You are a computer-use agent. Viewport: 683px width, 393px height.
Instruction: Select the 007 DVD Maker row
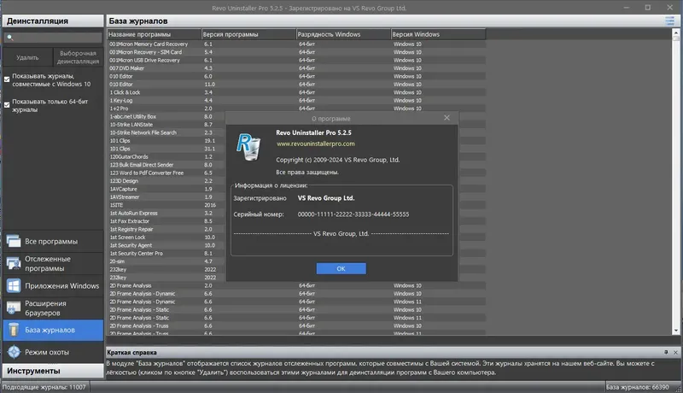pyautogui.click(x=296, y=68)
